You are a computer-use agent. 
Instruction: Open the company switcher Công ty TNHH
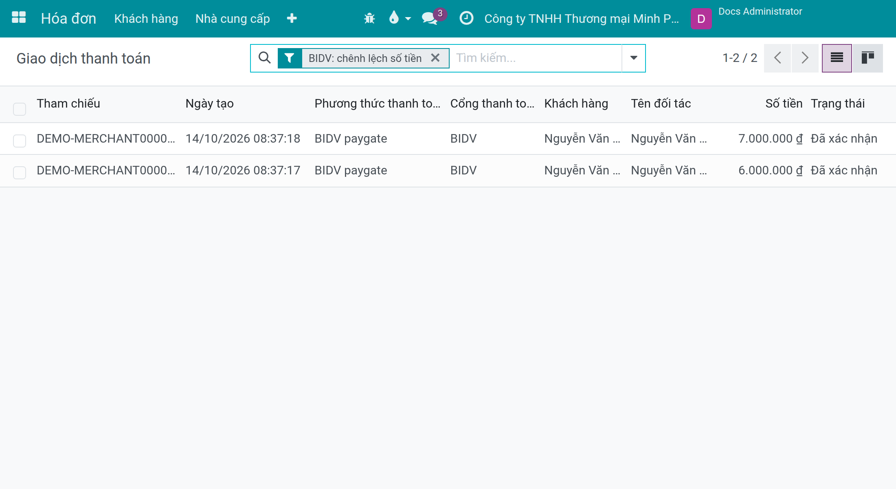(582, 19)
